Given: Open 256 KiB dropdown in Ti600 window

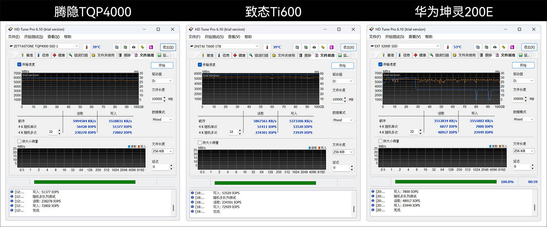Looking at the screenshot, I should point(343,152).
